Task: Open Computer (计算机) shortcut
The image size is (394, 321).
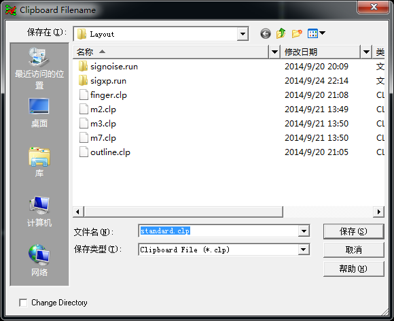Action: pos(39,212)
